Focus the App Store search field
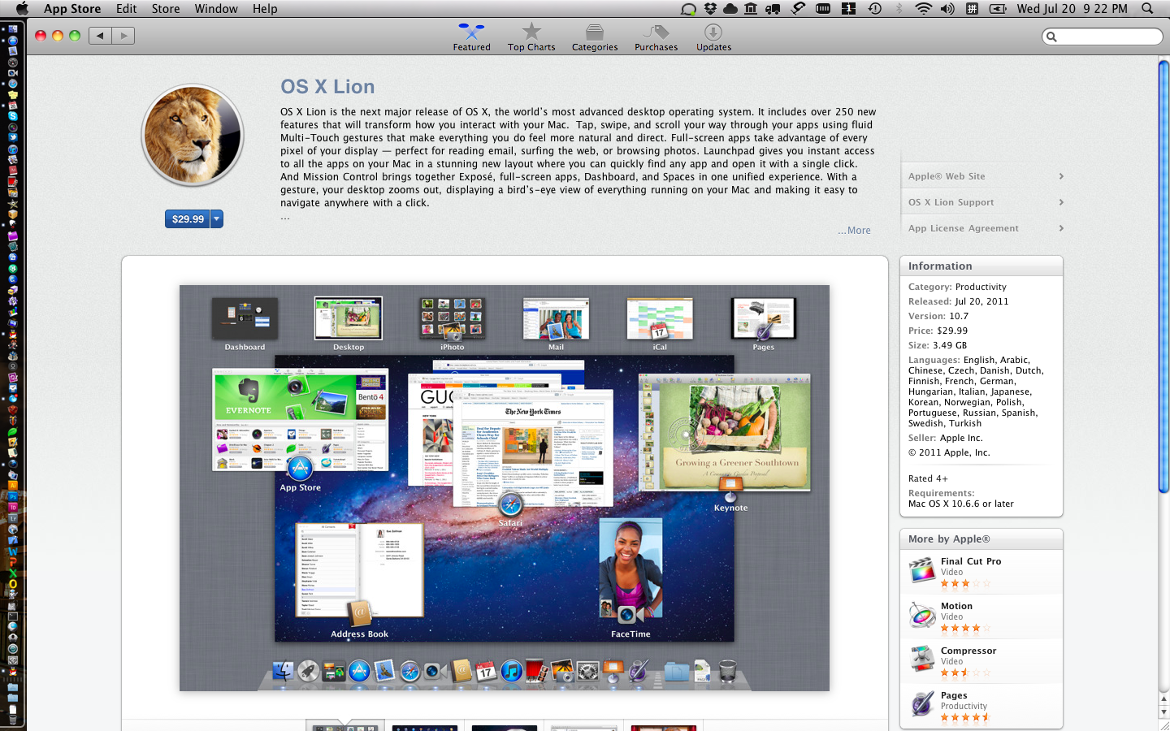The height and width of the screenshot is (731, 1170). [1103, 37]
